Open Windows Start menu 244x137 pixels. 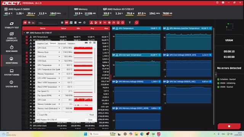(85, 134)
